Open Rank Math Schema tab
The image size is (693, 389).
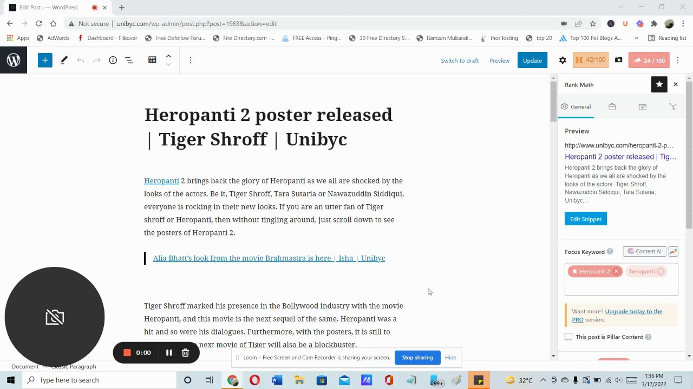(x=642, y=106)
